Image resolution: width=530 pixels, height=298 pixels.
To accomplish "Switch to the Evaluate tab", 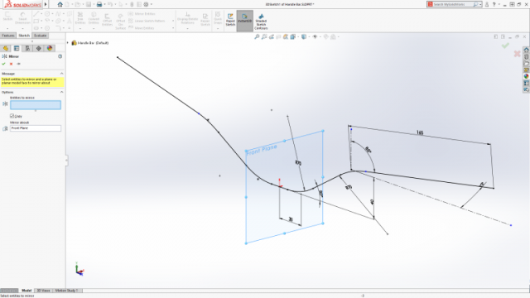I will coord(41,36).
